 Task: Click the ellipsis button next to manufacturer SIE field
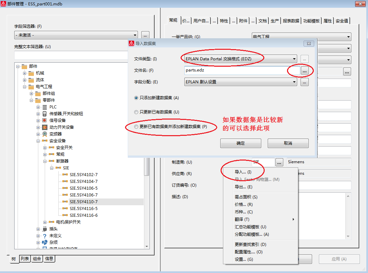click(x=279, y=162)
